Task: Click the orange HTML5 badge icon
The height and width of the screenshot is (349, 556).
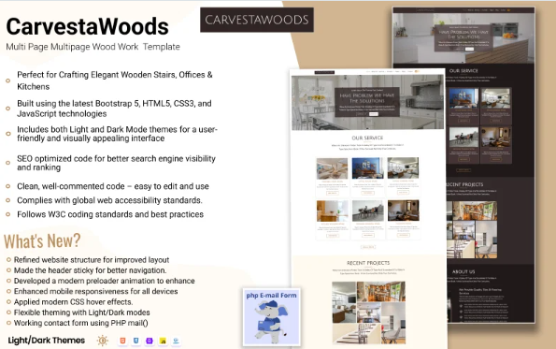Action: coord(122,341)
